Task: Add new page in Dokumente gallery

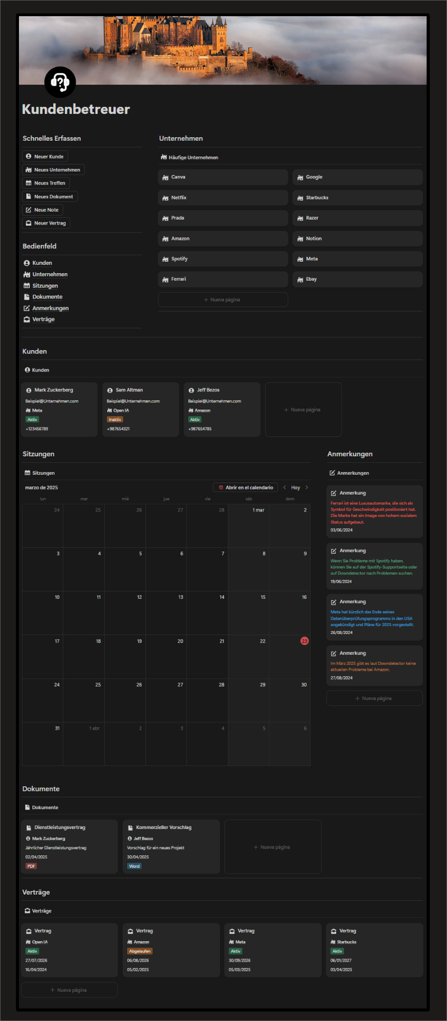Action: (x=273, y=847)
